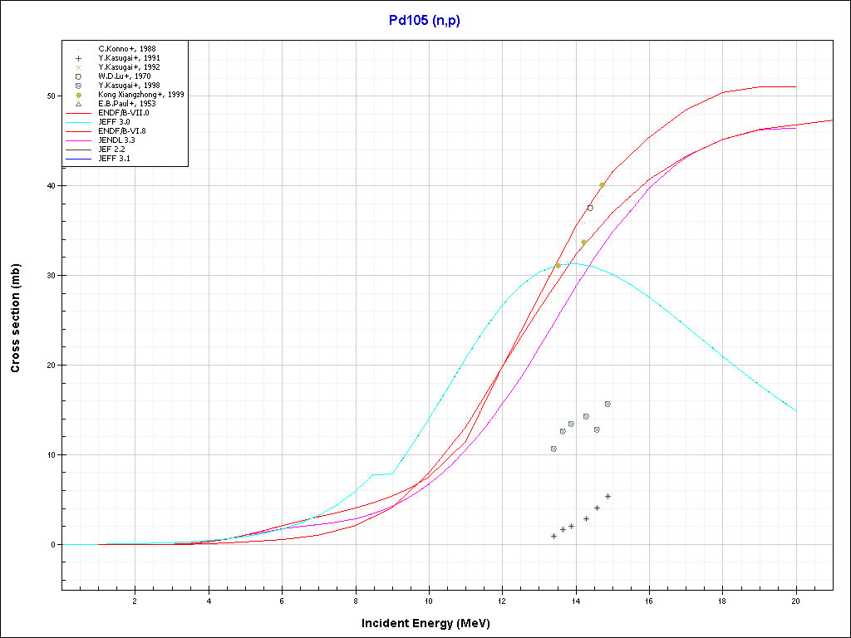Click the ENDF/B-VI.8 legend label

pos(122,131)
